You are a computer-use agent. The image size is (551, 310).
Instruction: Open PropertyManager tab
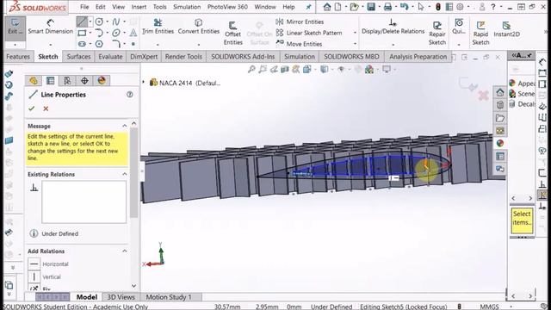click(x=51, y=81)
